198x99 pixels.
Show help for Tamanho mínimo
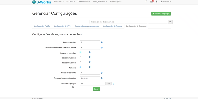(102, 42)
